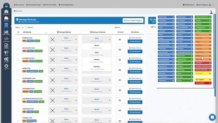Check the w0proxies.com row checkbox
218x123 pixels.
pyautogui.click(x=18, y=110)
